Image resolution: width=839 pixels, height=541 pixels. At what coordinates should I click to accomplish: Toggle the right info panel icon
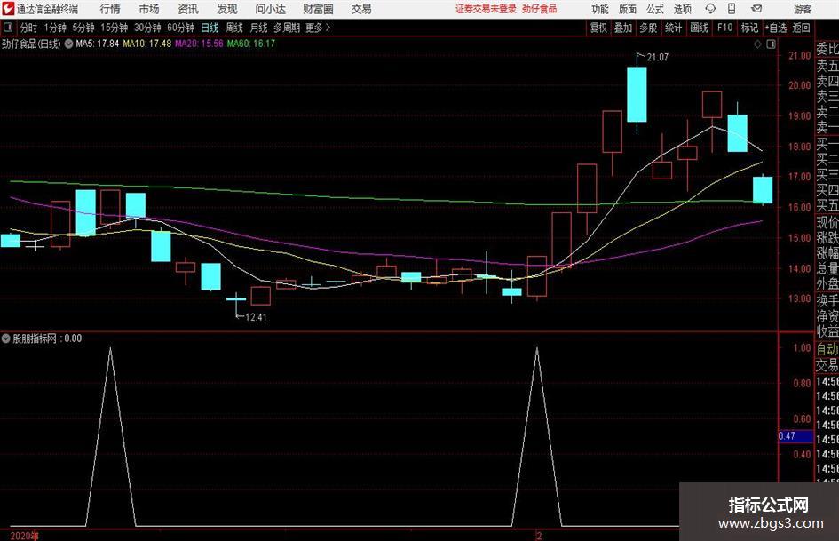771,44
